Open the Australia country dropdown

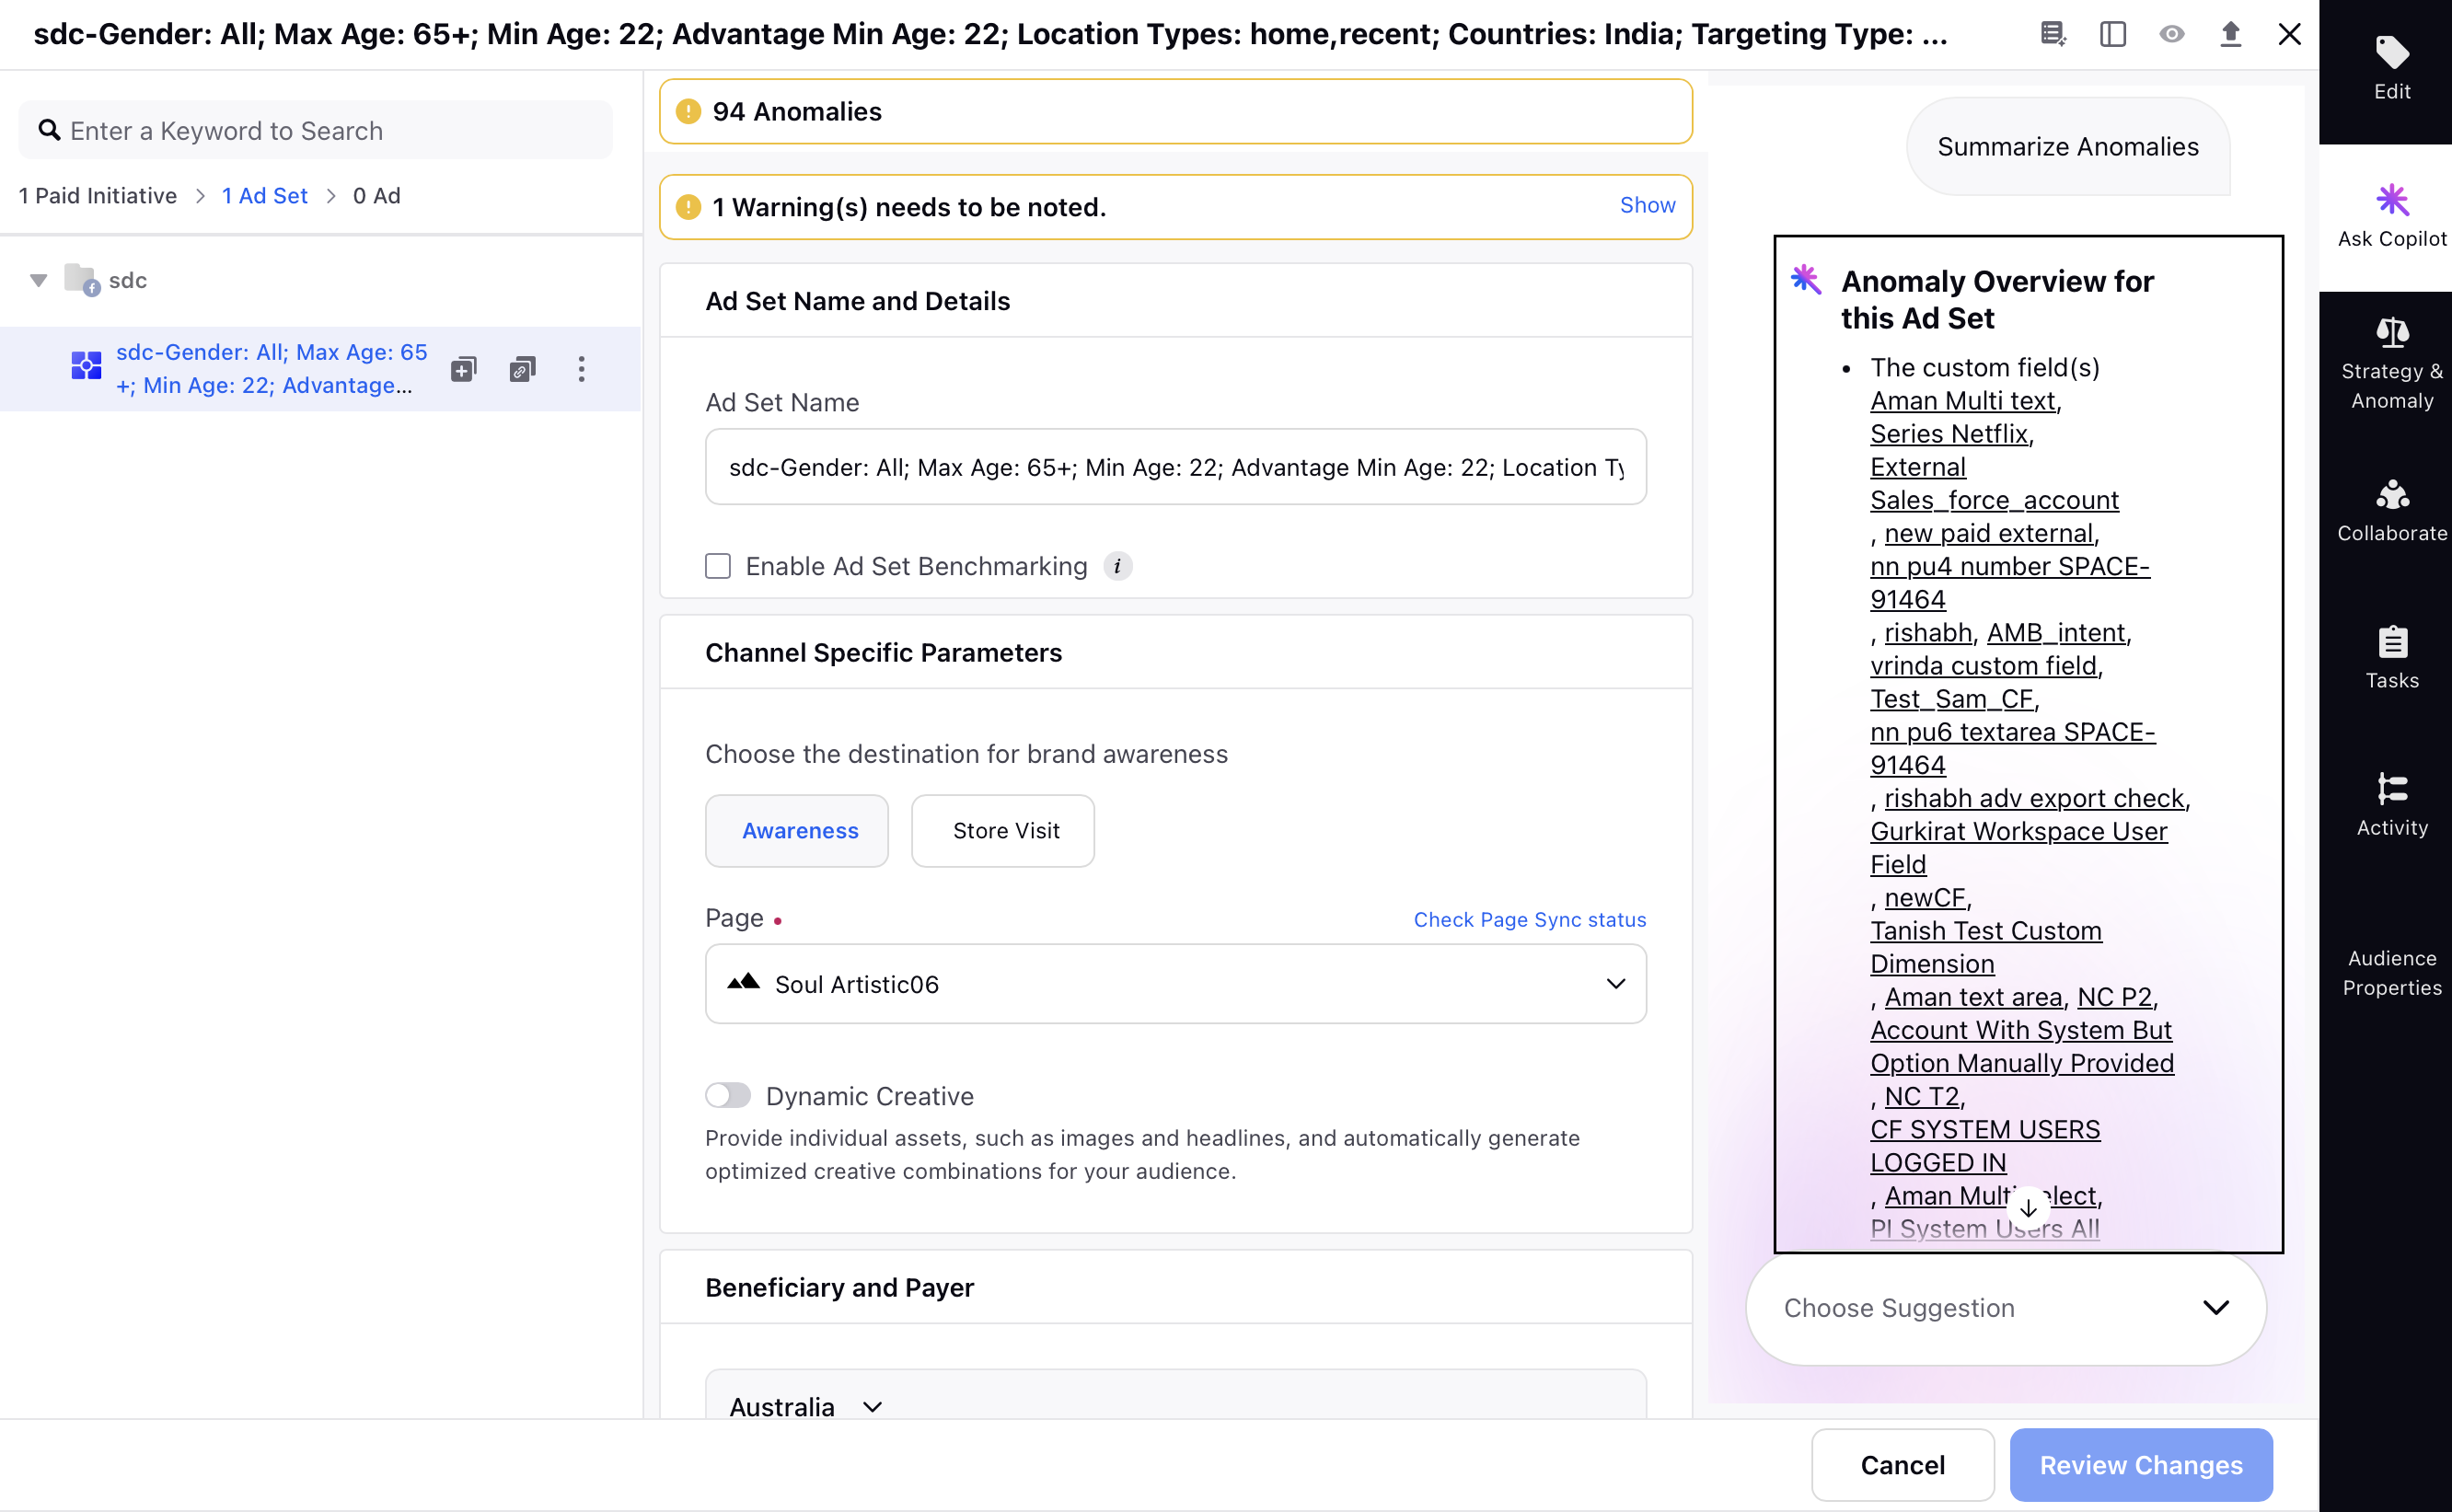coord(806,1406)
